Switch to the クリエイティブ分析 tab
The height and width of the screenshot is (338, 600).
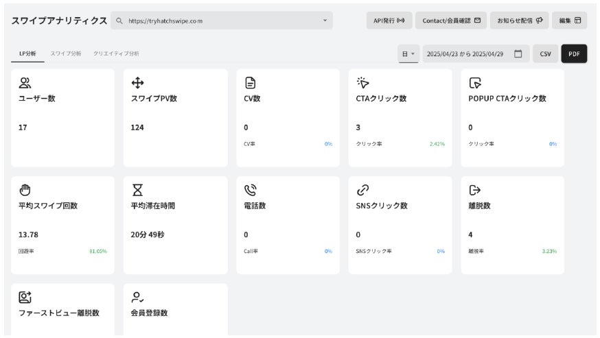(116, 53)
